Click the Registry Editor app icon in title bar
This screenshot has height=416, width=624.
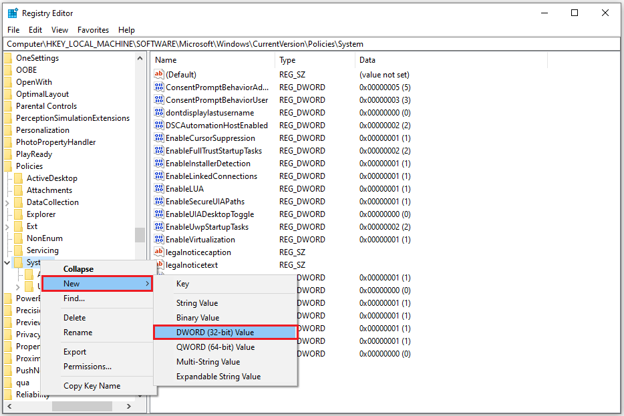(13, 13)
